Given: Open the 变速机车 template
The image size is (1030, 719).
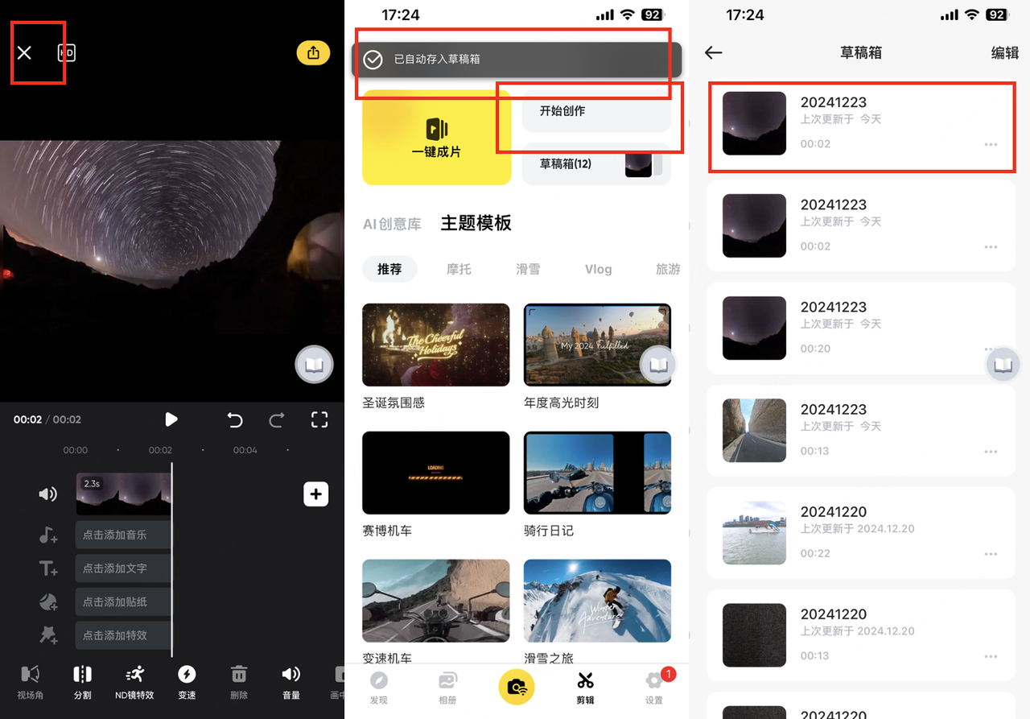Looking at the screenshot, I should 436,601.
